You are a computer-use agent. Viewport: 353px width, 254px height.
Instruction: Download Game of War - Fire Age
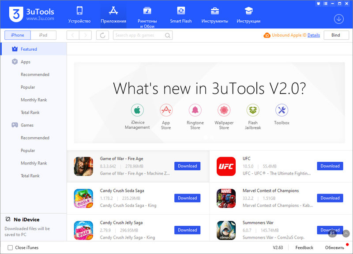point(187,166)
